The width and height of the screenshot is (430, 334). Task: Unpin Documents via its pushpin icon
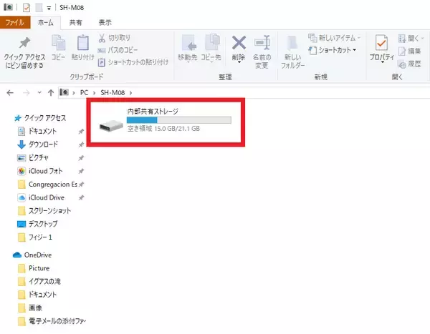(81, 132)
